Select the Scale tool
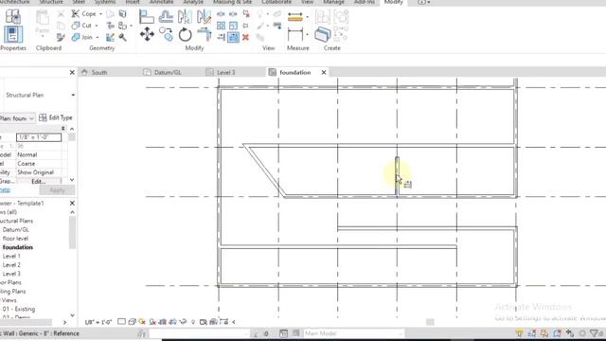Viewport: 606px width, 341px height. (234, 26)
